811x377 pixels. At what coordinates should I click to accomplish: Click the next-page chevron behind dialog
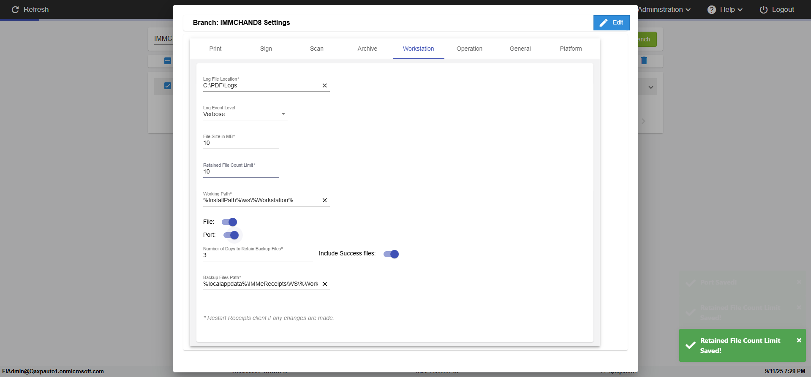coord(643,121)
